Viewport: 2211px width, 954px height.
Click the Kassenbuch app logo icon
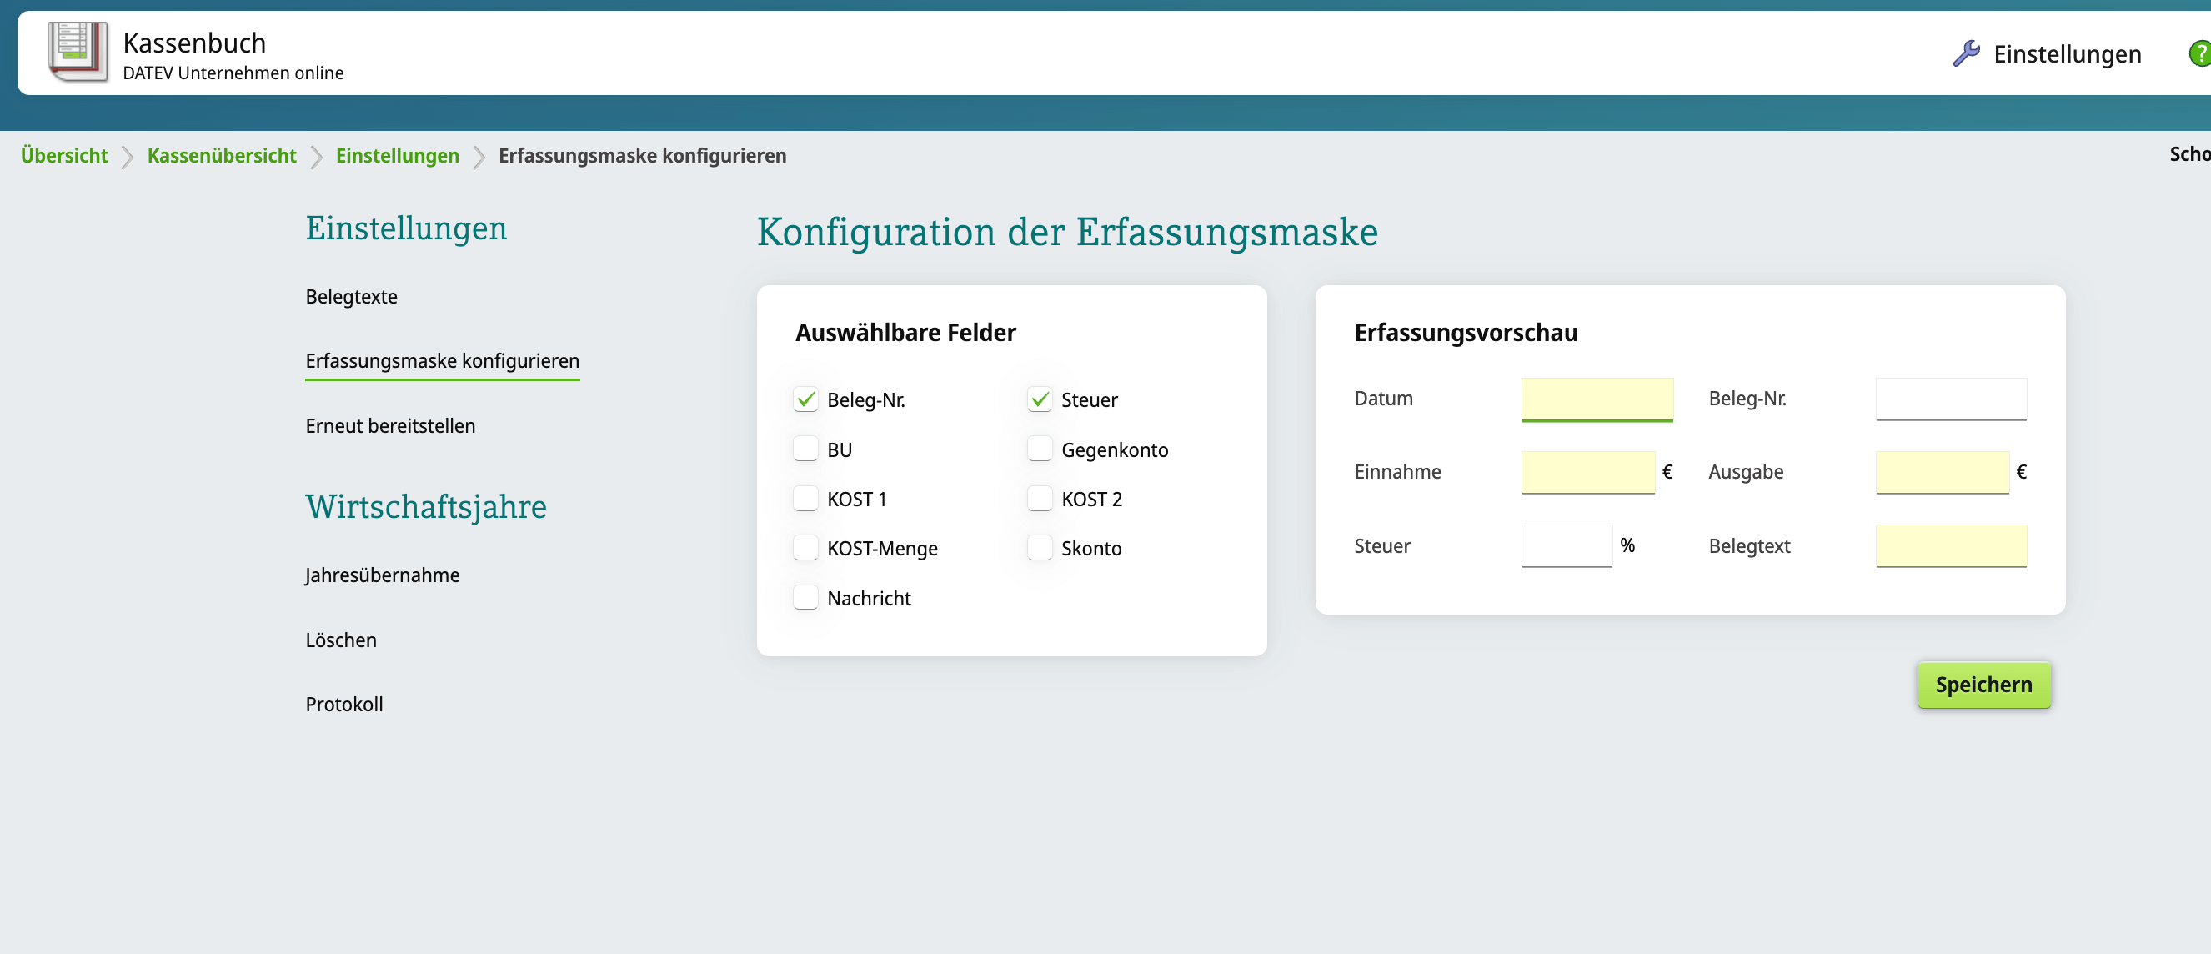78,52
